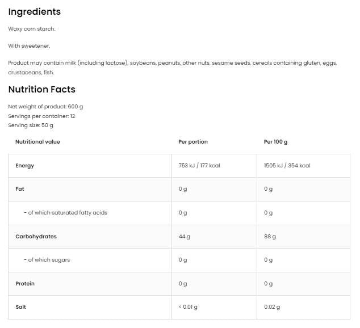The height and width of the screenshot is (328, 360).
Task: Click the '0.02 g' salt value
Action: (x=272, y=307)
